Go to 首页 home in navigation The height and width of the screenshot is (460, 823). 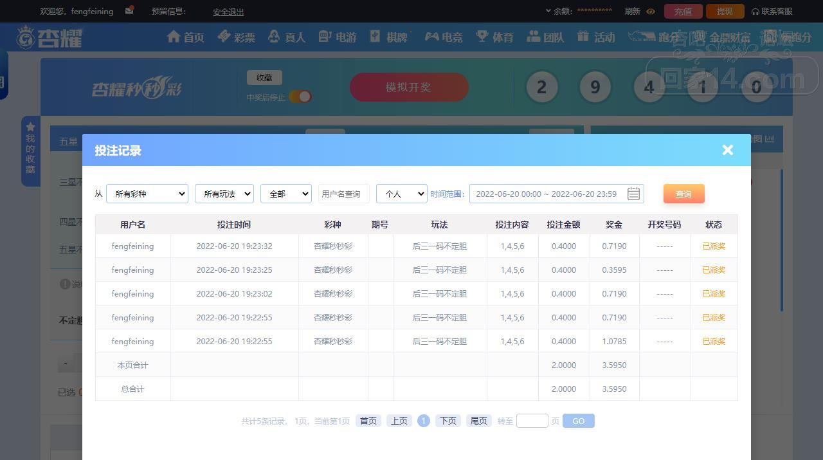click(185, 37)
